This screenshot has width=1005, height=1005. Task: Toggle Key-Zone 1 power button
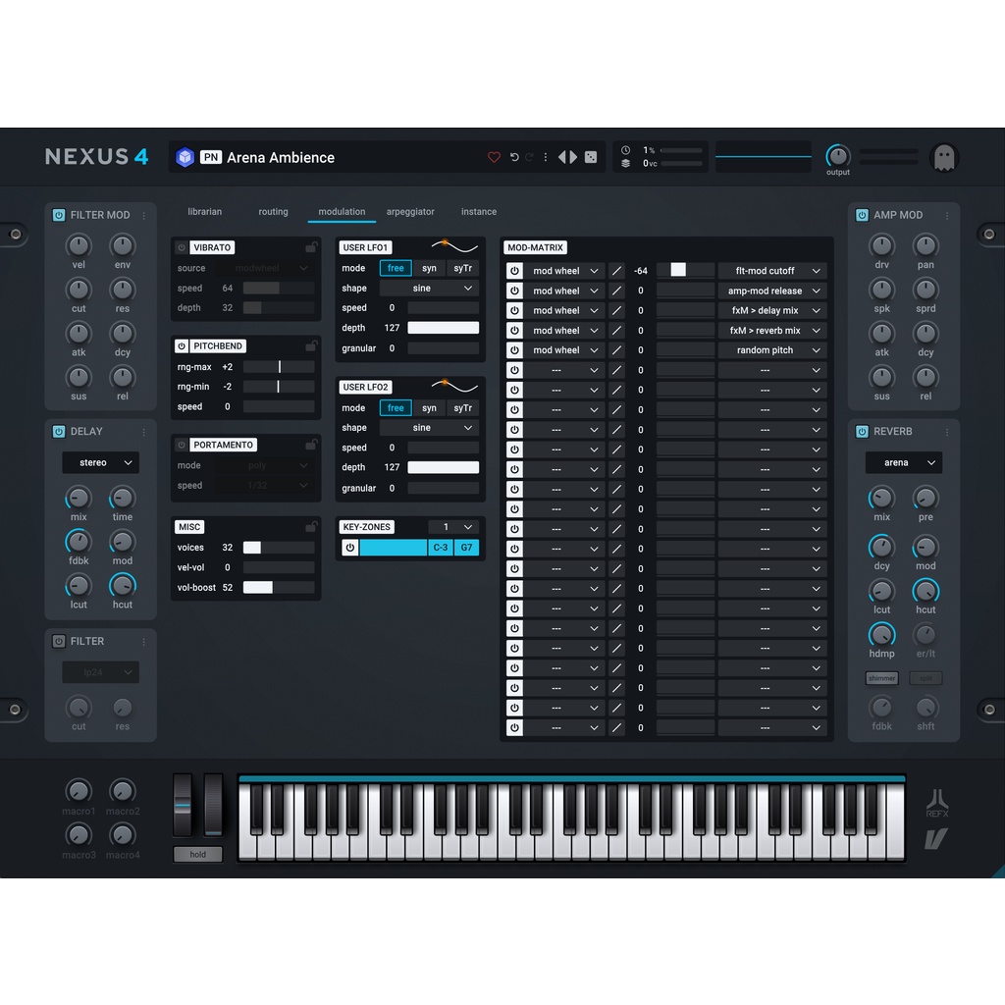click(350, 548)
